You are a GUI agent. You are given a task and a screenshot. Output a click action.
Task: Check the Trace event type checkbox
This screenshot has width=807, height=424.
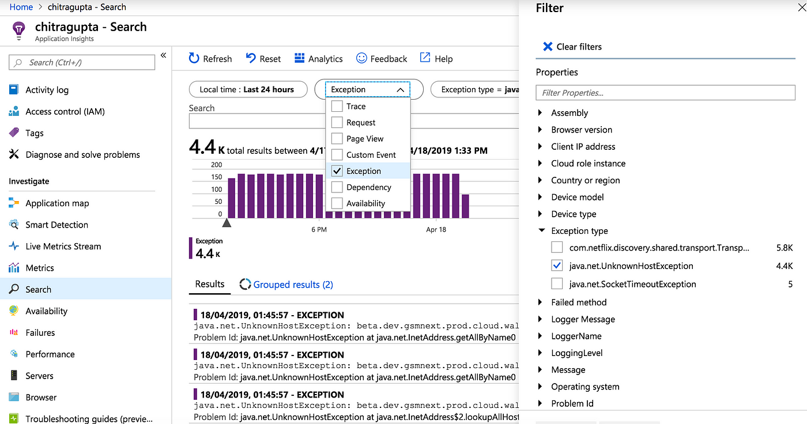[x=337, y=106]
